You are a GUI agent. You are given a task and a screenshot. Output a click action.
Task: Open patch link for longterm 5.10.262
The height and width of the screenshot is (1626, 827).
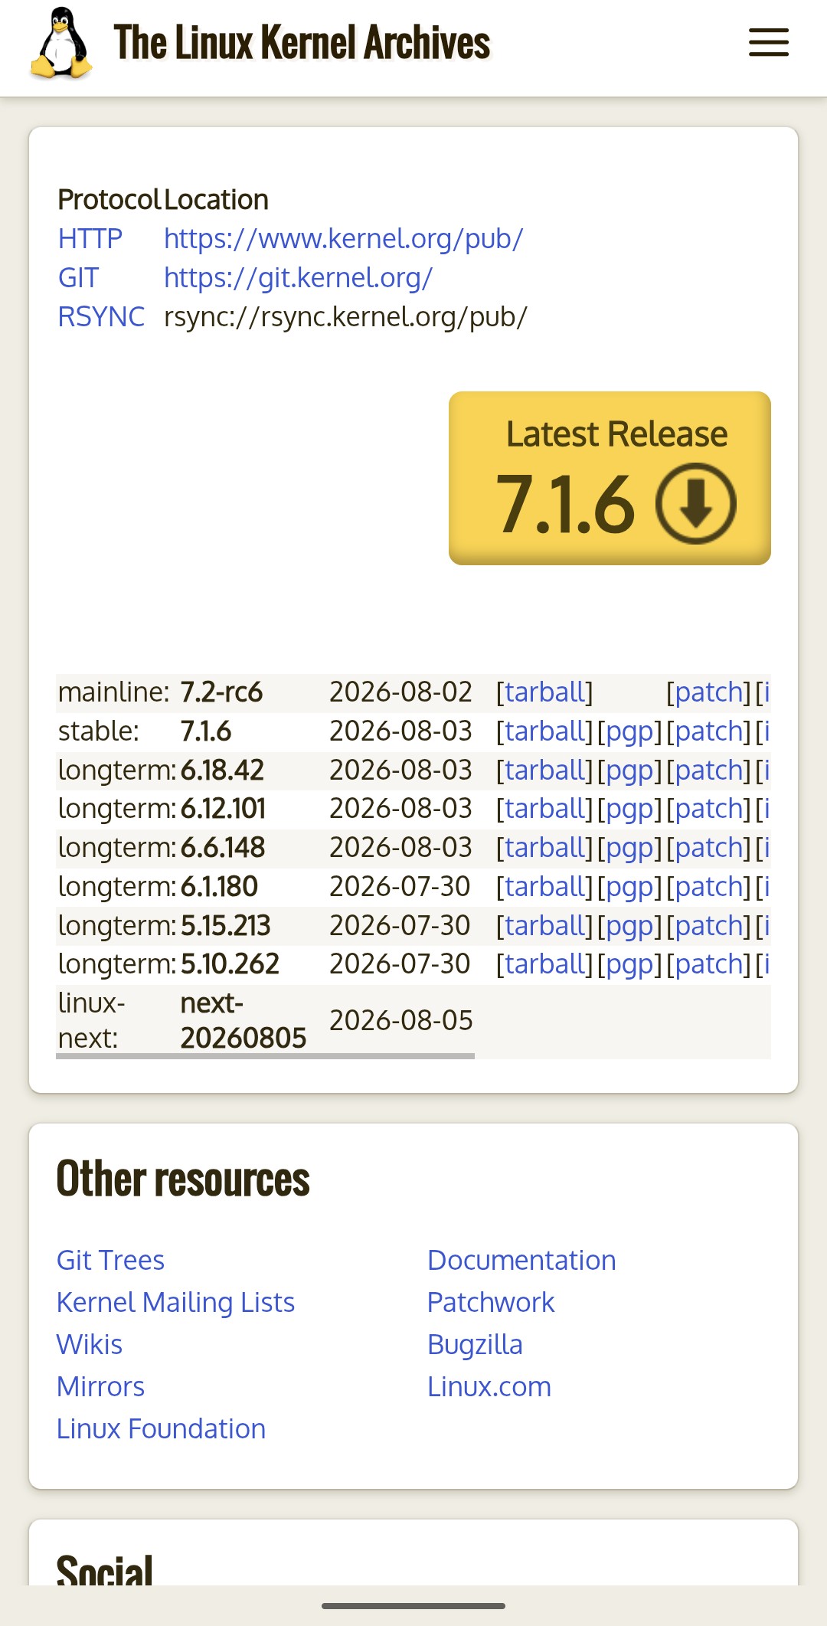click(708, 964)
